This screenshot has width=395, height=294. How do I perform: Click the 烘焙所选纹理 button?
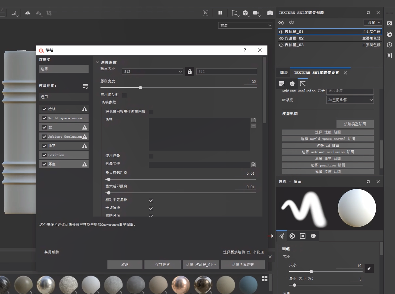243,265
